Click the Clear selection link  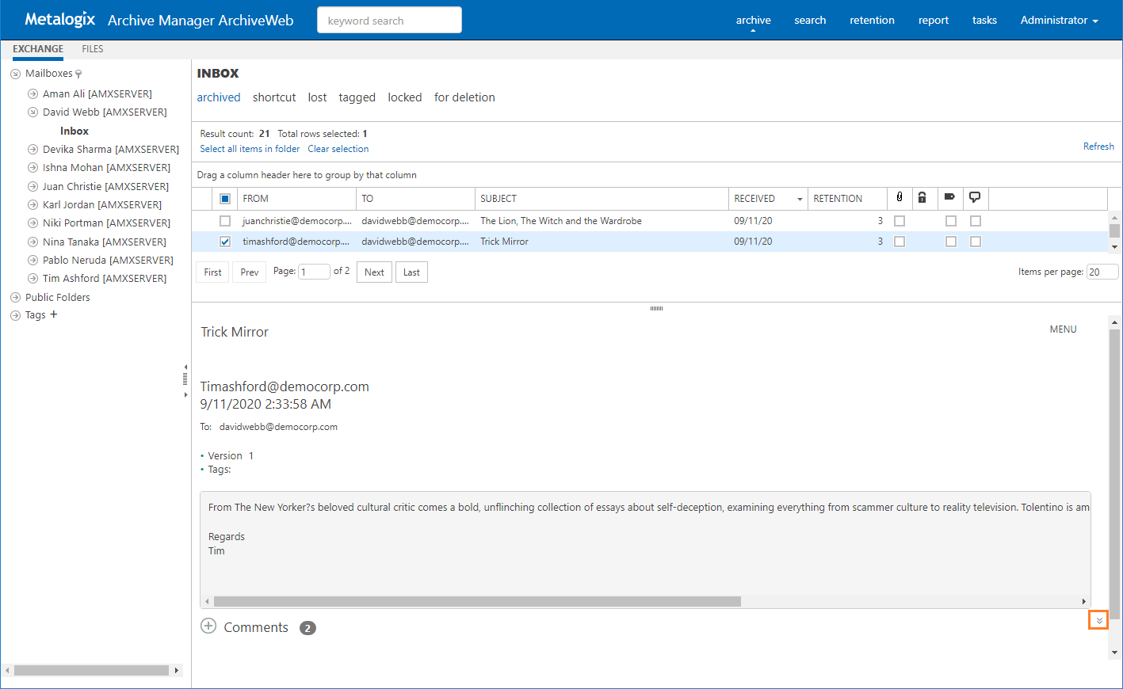[x=338, y=149]
